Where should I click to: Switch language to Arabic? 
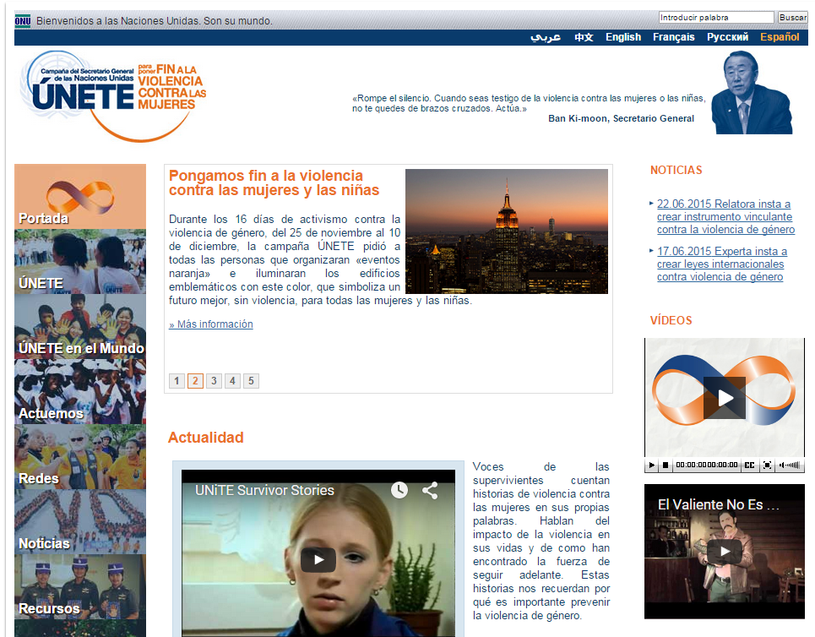click(546, 37)
